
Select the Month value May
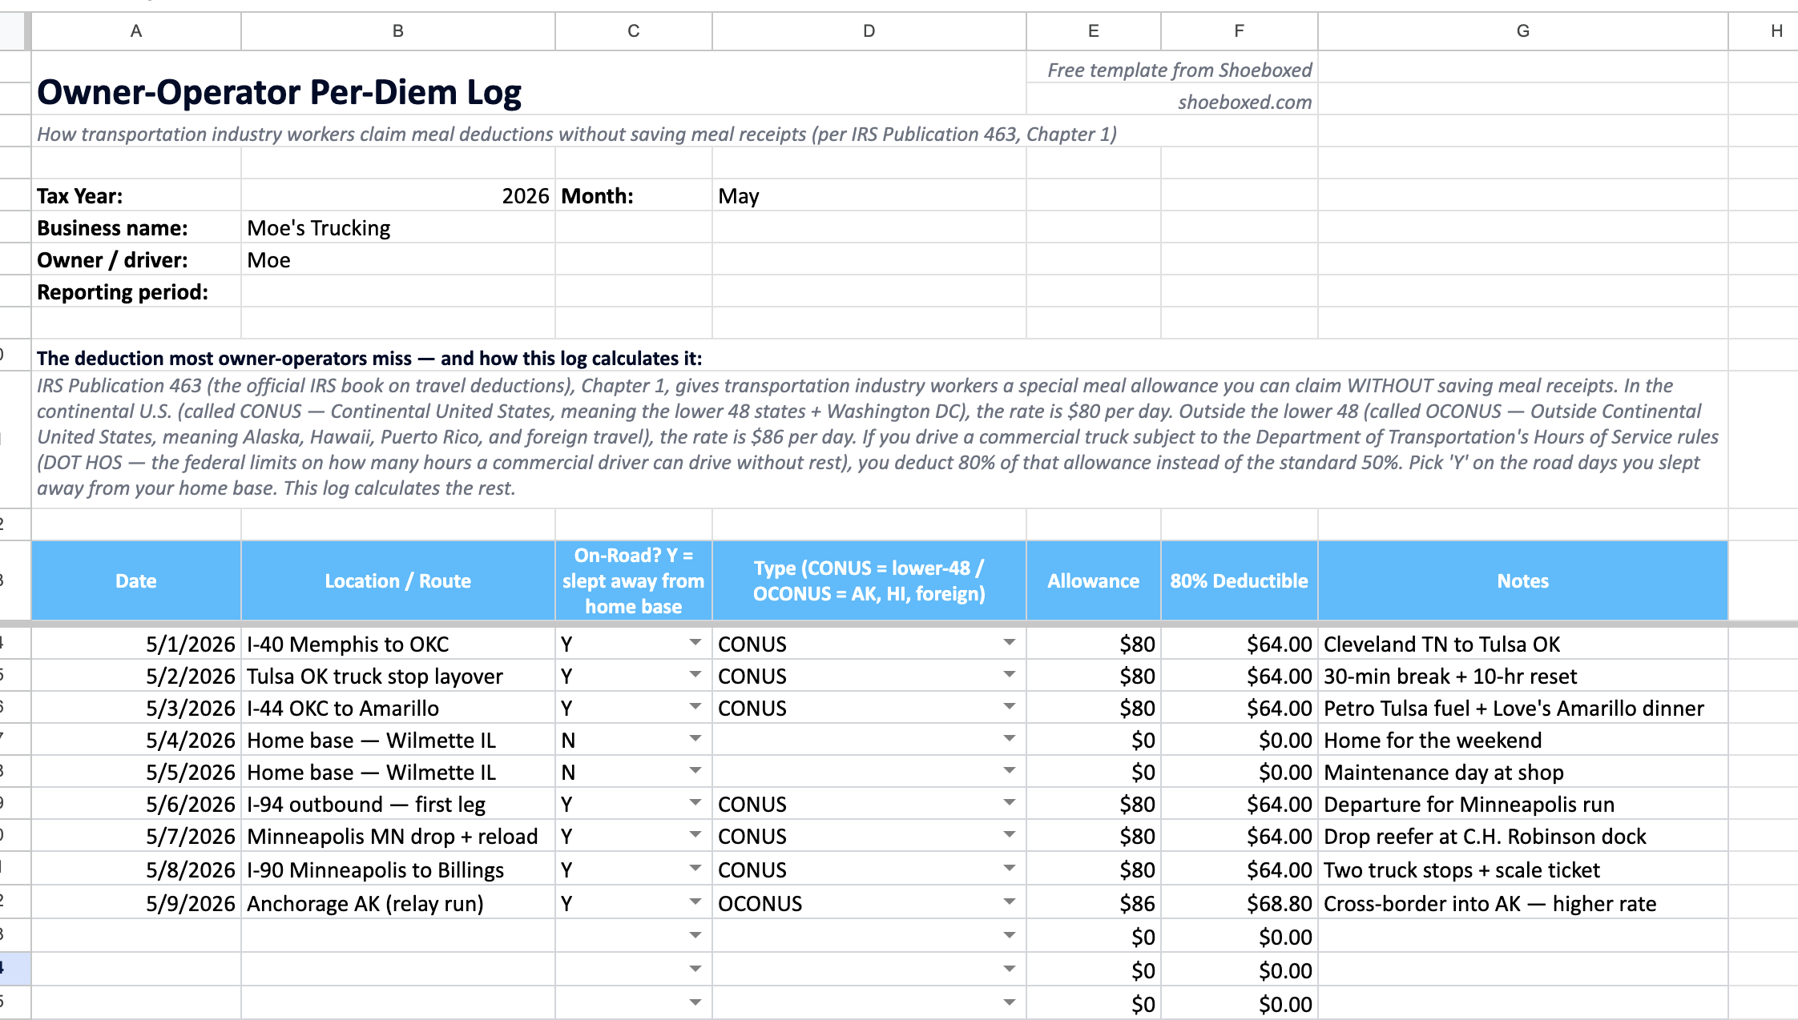(x=869, y=195)
